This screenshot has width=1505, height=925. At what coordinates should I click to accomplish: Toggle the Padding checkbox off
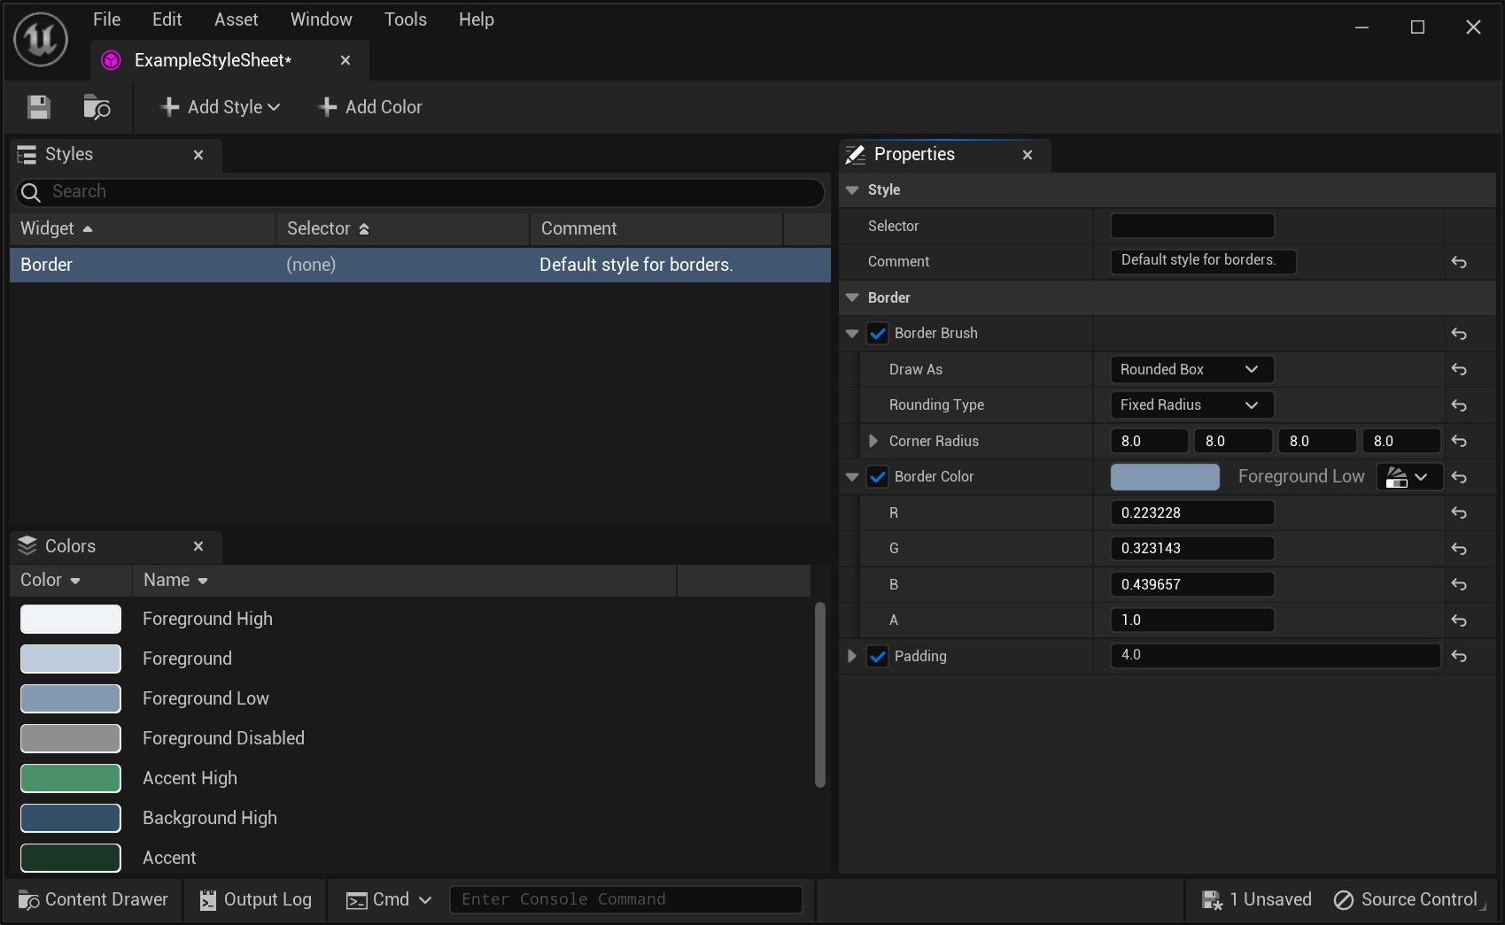[877, 656]
